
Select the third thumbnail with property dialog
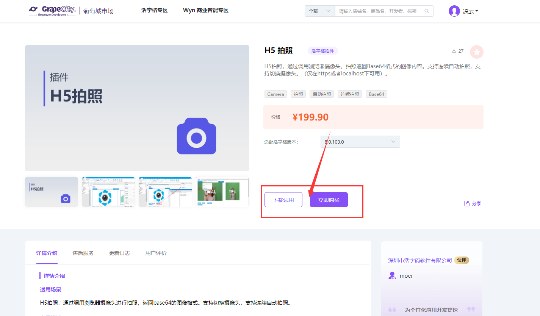pyautogui.click(x=165, y=192)
